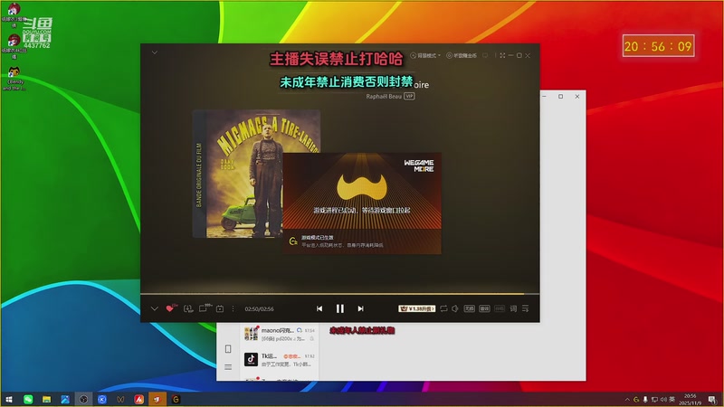Click the 20:56:09 clock widget
Viewport: 724px width, 407px height.
(658, 46)
